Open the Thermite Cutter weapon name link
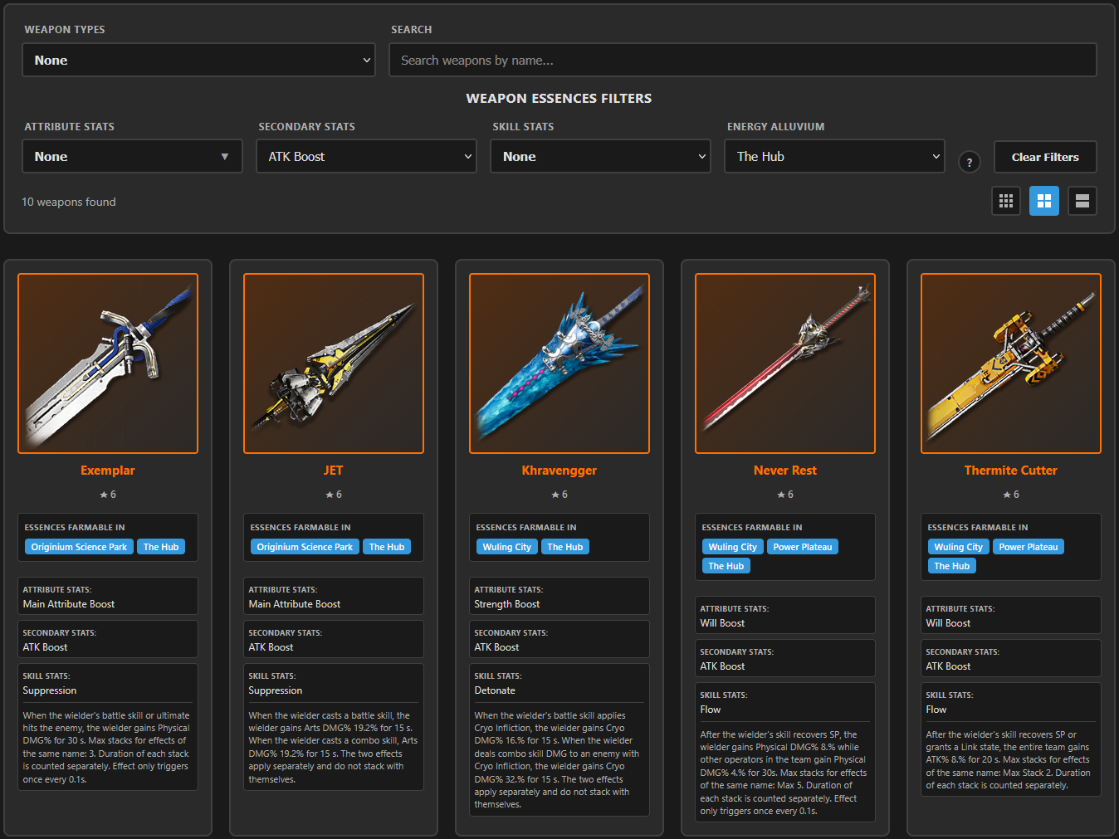1119x839 pixels. tap(1011, 471)
